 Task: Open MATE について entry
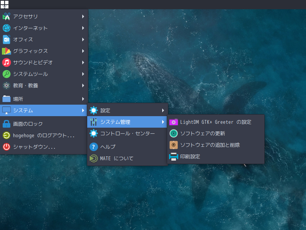(x=127, y=158)
